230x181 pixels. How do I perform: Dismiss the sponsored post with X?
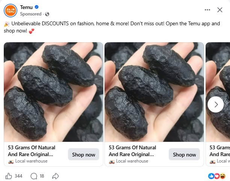coord(220,10)
